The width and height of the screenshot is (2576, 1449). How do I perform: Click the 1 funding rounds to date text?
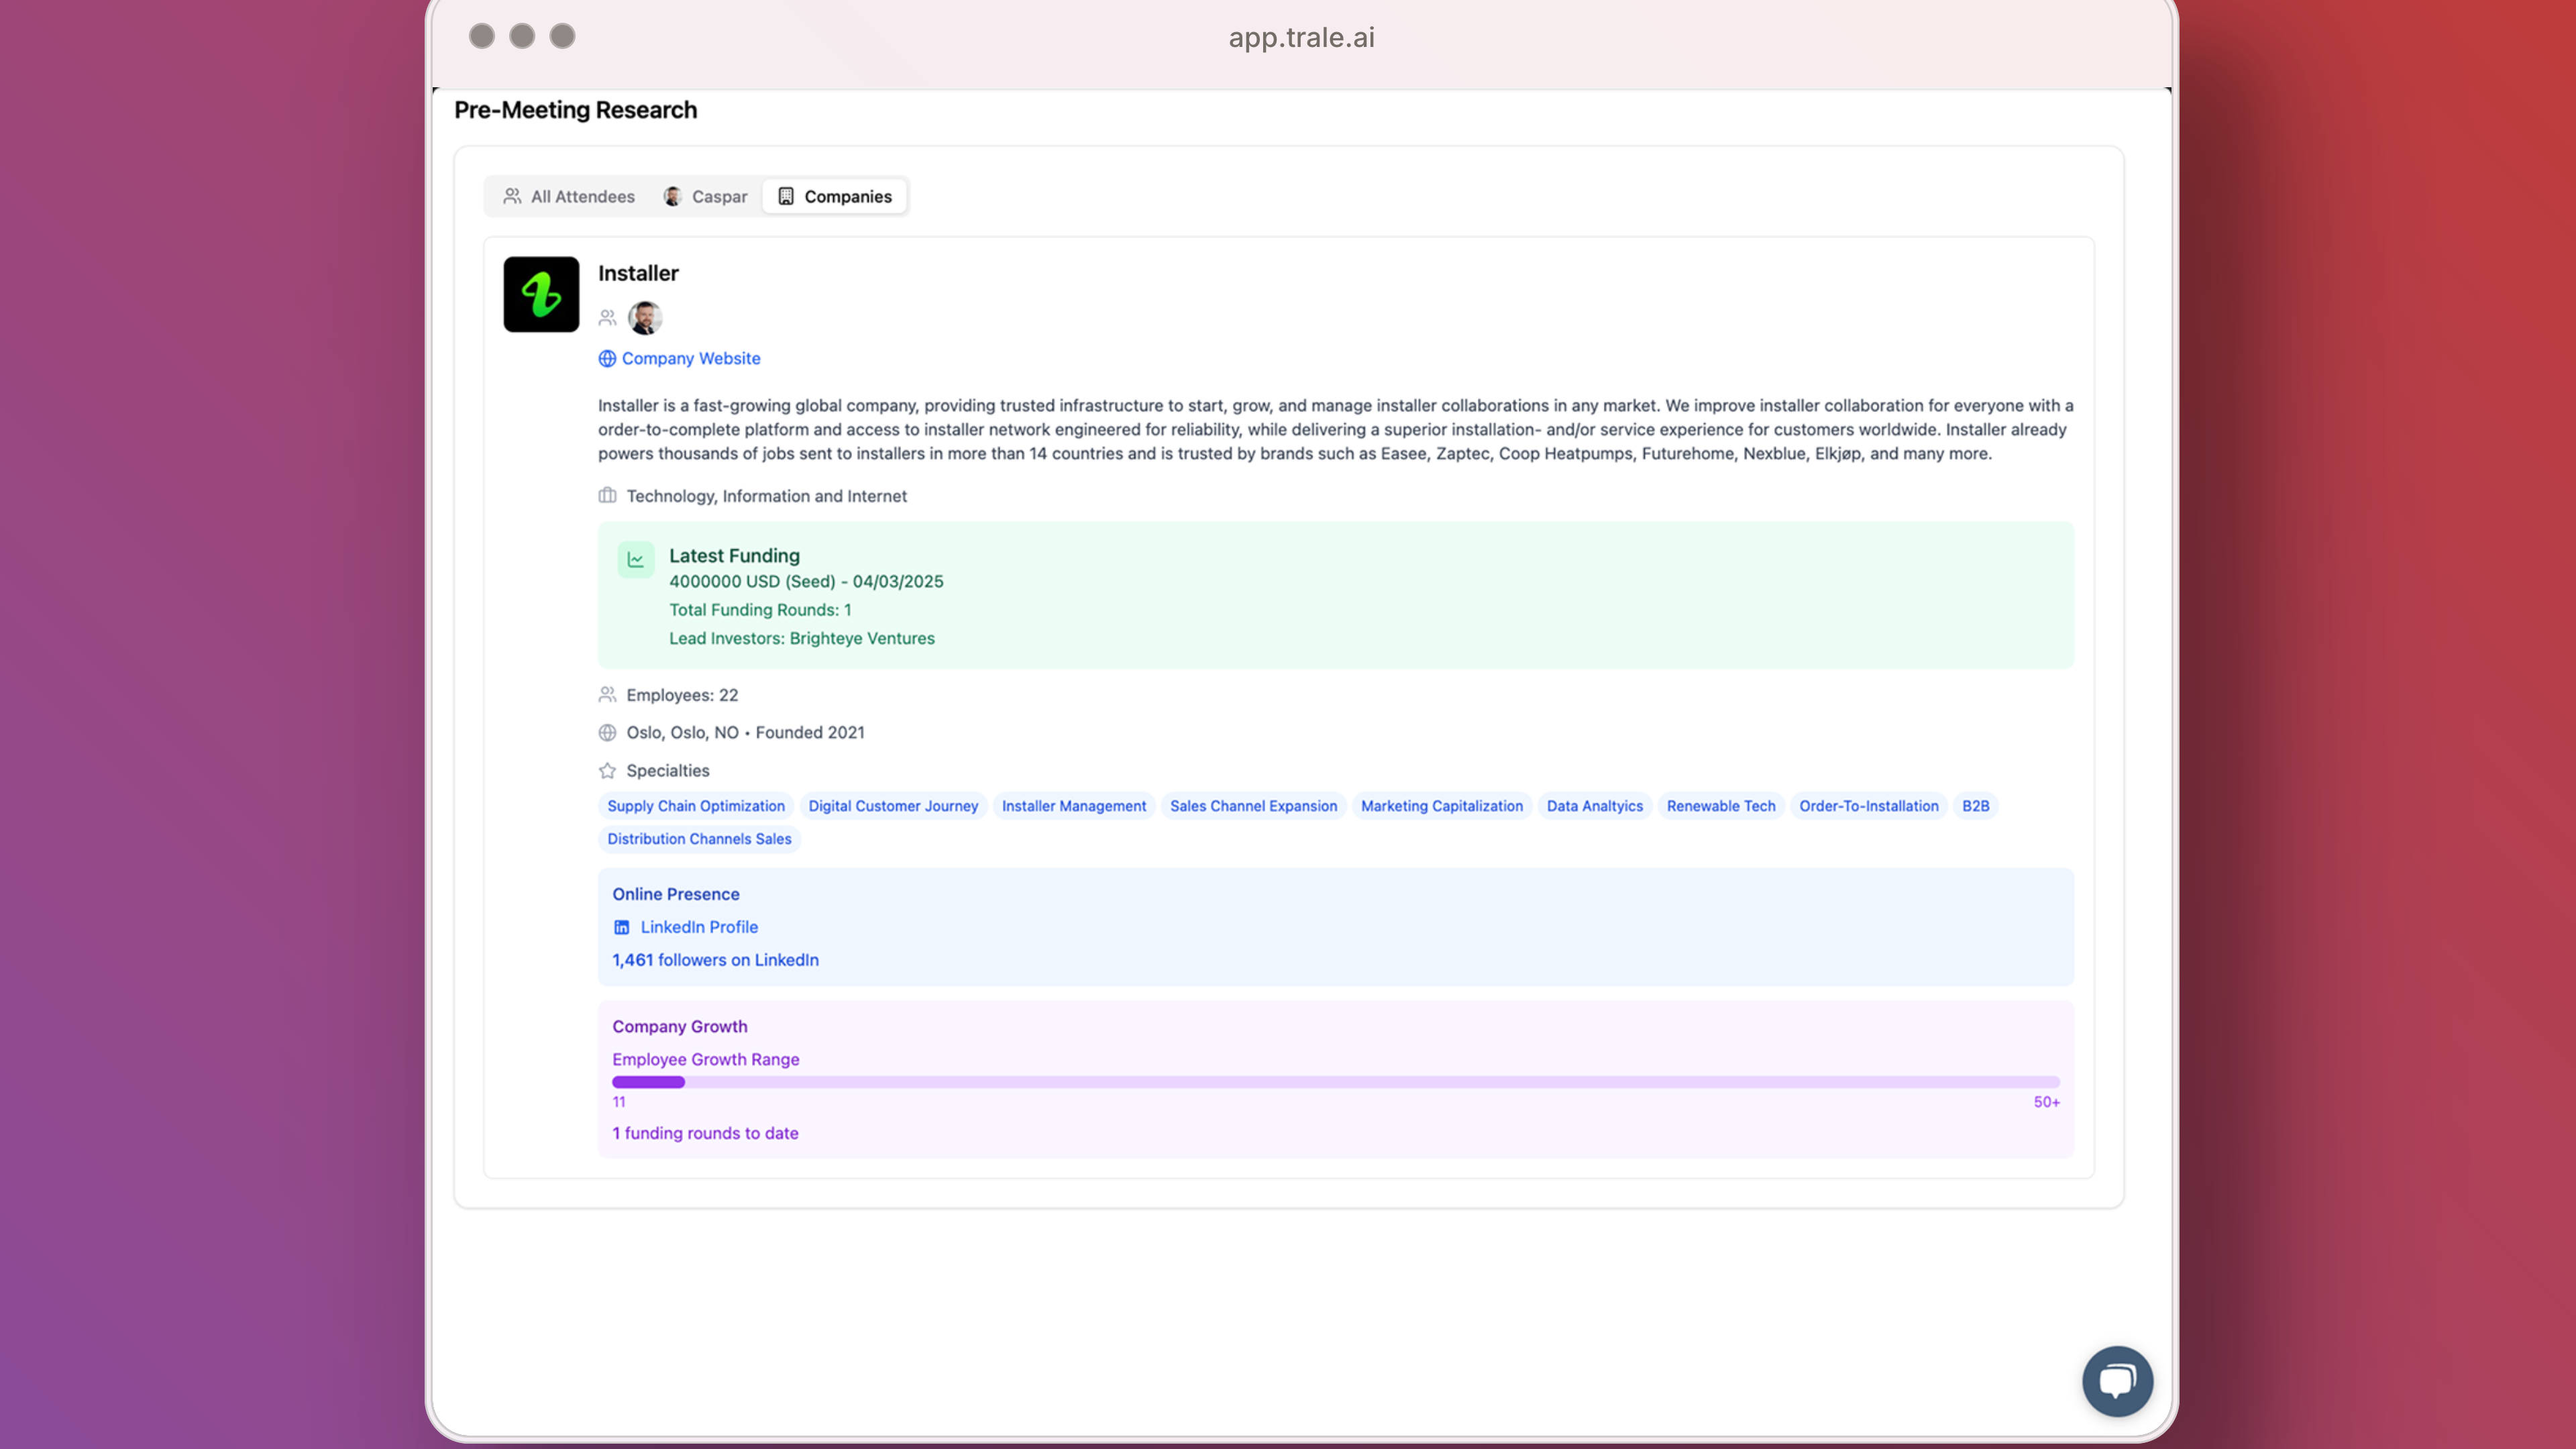pos(705,1133)
